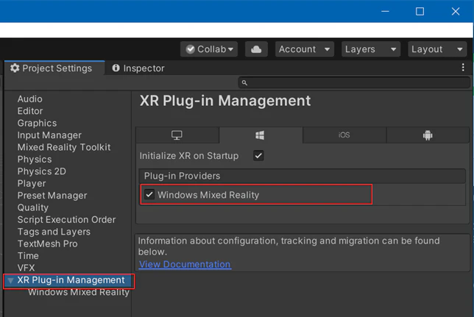Open the Layout dropdown

click(437, 49)
